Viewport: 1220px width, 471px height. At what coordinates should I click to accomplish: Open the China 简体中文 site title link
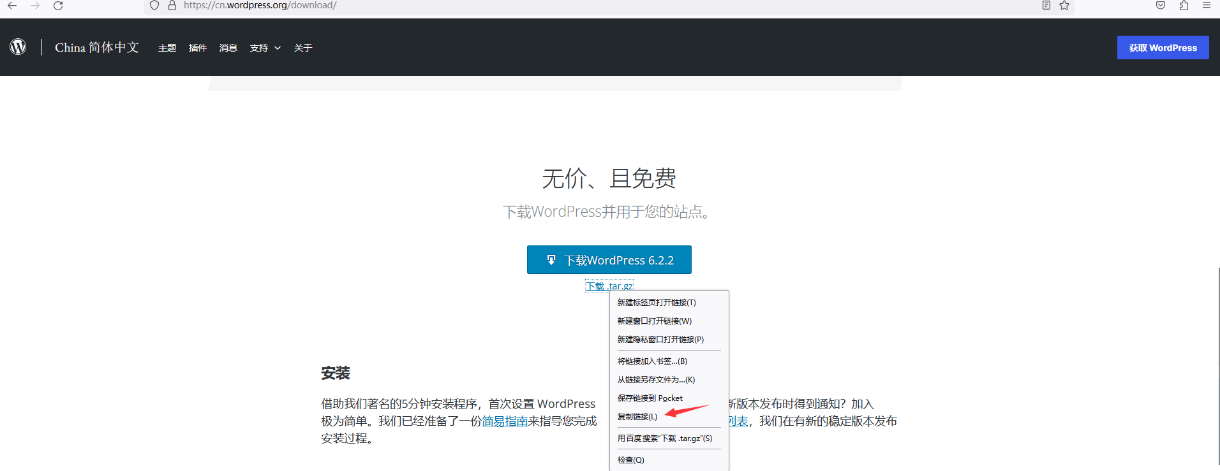[97, 47]
